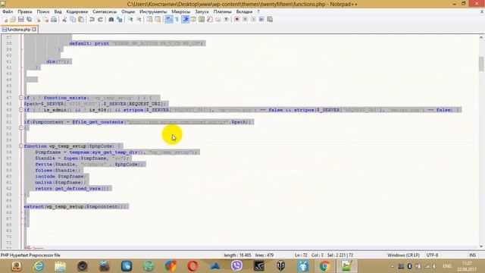Close the functions.php tab with its X
The height and width of the screenshot is (273, 485).
[34, 30]
